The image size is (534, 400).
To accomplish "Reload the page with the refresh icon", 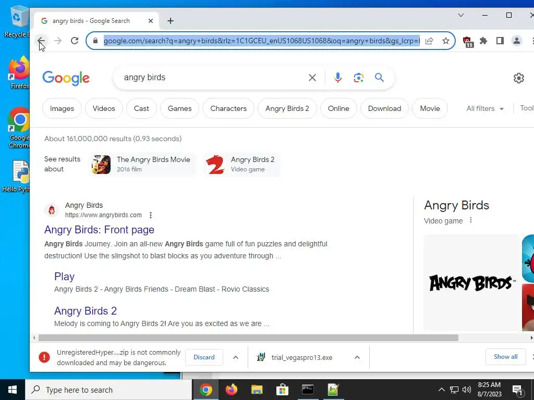I will pos(75,41).
